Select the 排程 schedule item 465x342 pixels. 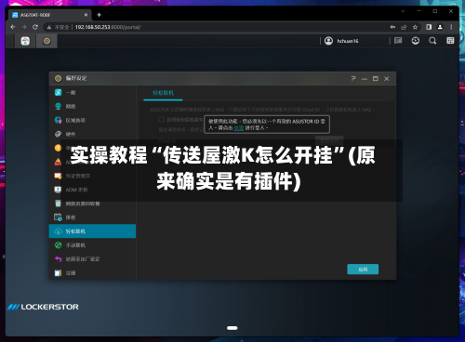tap(92, 217)
